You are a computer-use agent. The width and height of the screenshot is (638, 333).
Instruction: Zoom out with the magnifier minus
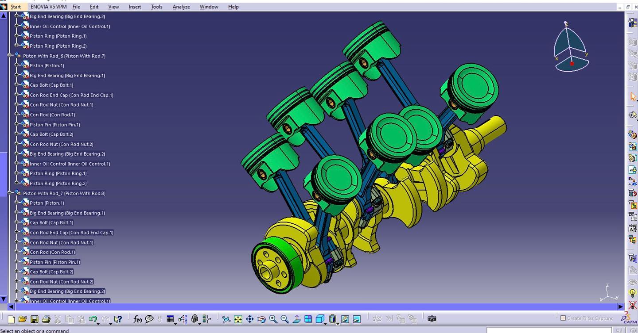coord(284,319)
